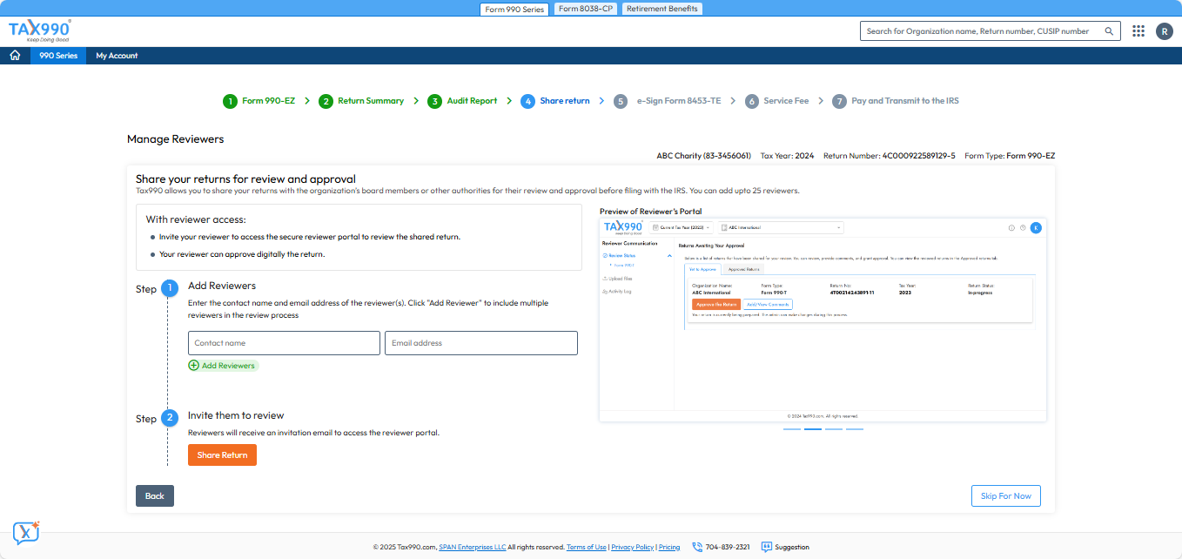
Task: Select step 6 Service Fee
Action: 777,101
